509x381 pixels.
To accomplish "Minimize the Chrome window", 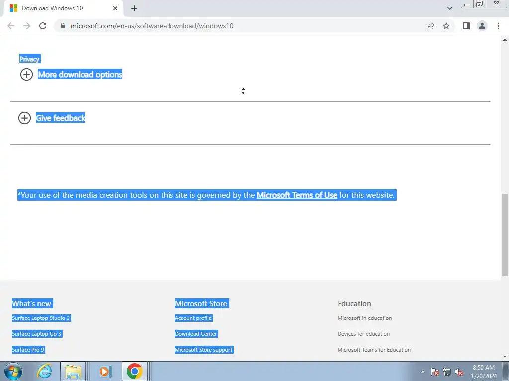I will (x=467, y=4).
